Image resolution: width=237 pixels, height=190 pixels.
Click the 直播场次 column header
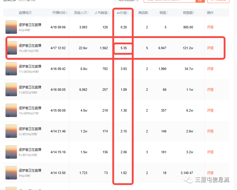coord(25,13)
